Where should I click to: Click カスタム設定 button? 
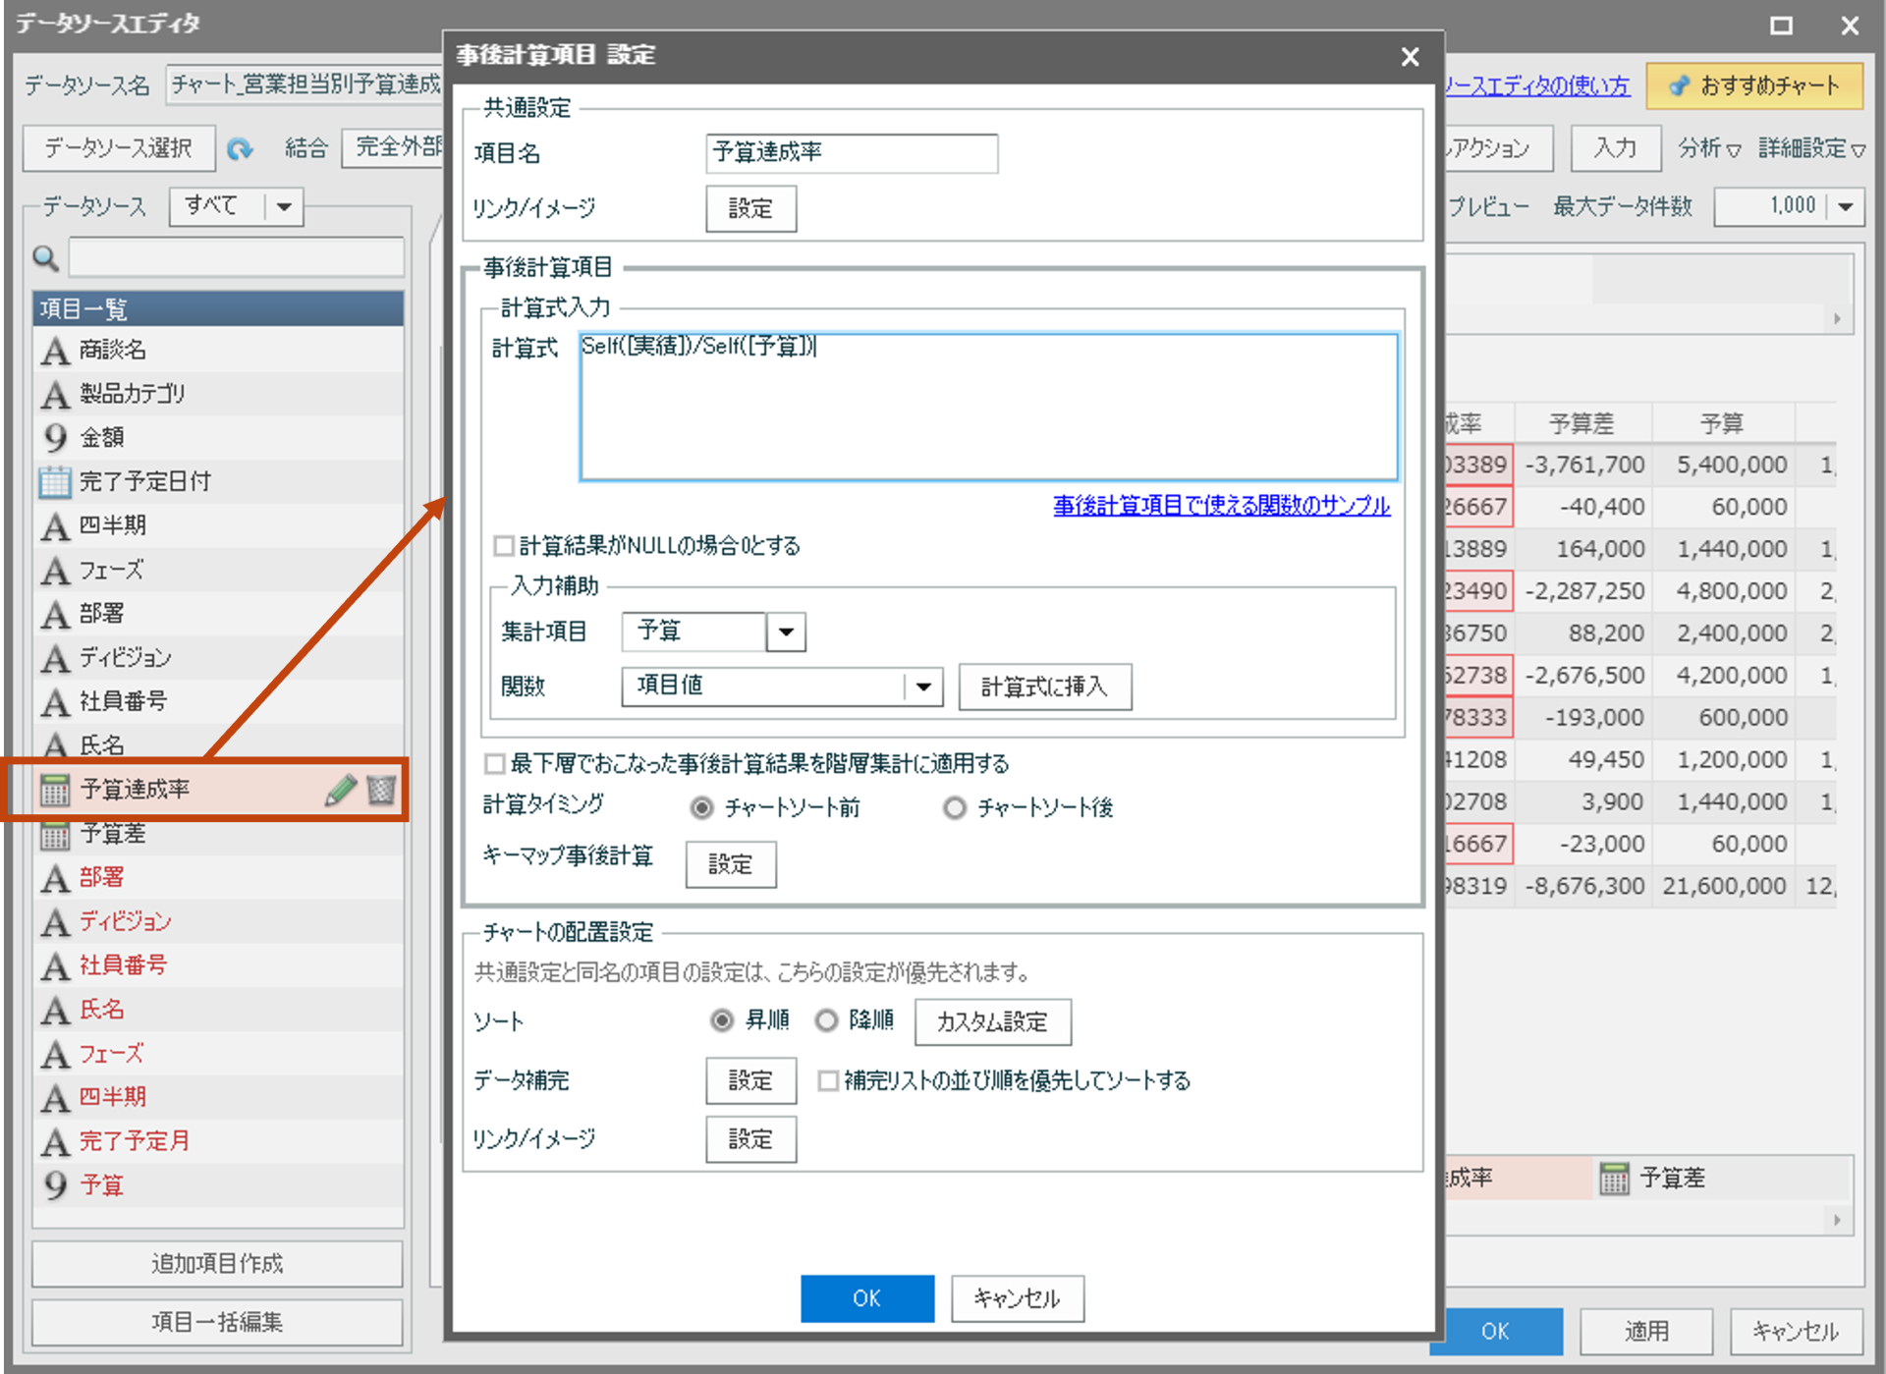[992, 1021]
